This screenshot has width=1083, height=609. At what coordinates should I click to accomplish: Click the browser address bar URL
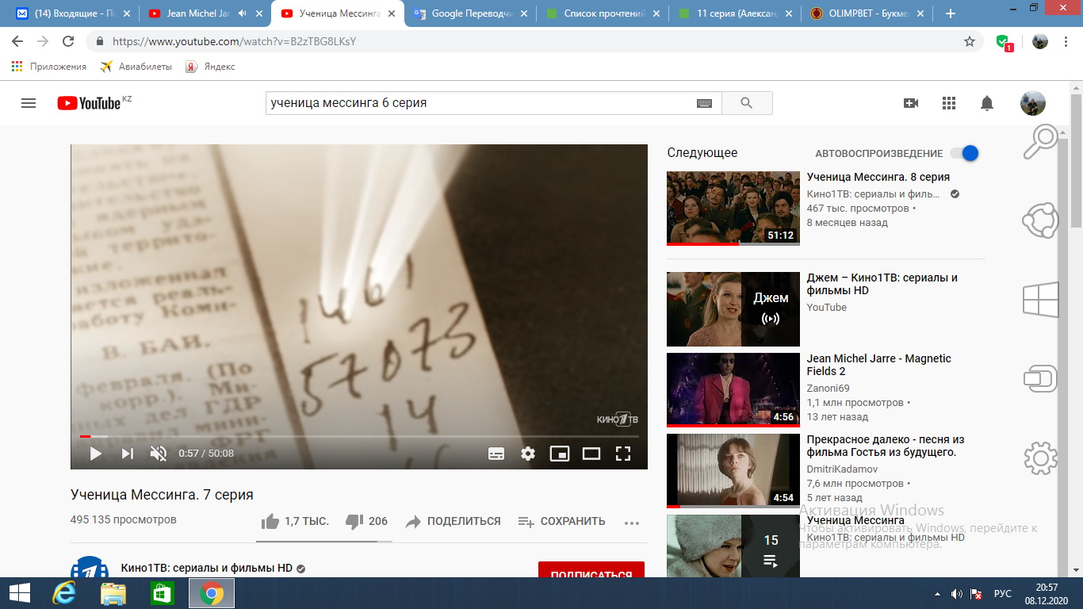coord(234,41)
